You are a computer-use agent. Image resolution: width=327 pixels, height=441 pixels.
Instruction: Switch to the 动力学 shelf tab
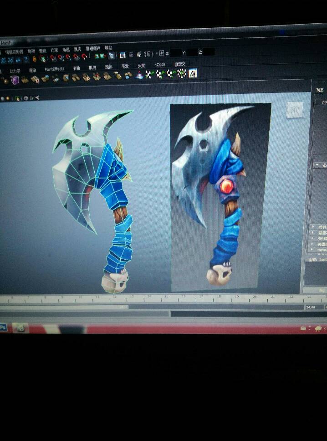pos(15,71)
